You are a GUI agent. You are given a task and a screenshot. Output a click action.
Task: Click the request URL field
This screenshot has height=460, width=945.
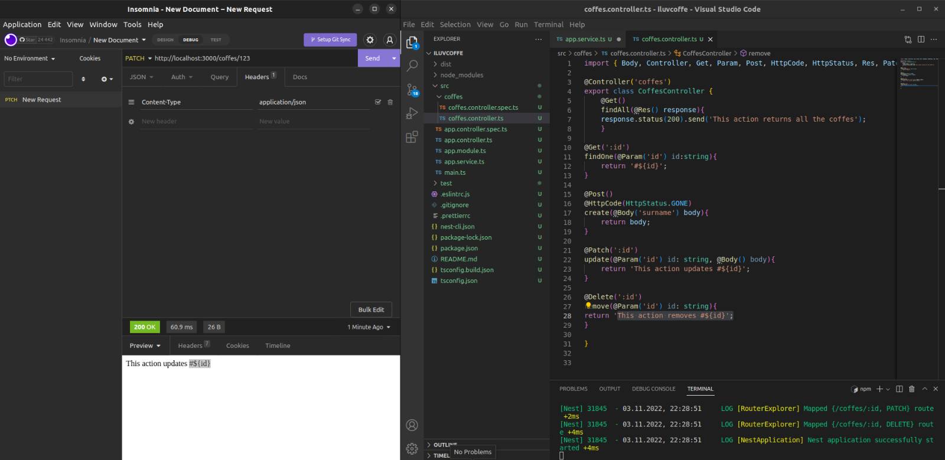pos(254,58)
